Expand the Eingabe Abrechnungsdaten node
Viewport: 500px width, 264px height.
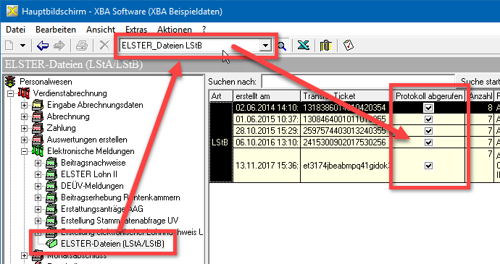(x=24, y=105)
